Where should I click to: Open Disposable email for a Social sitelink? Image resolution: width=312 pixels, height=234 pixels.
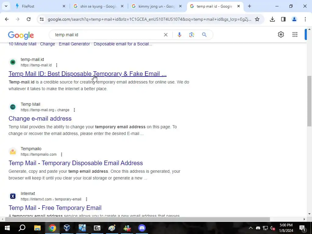[x=123, y=44]
